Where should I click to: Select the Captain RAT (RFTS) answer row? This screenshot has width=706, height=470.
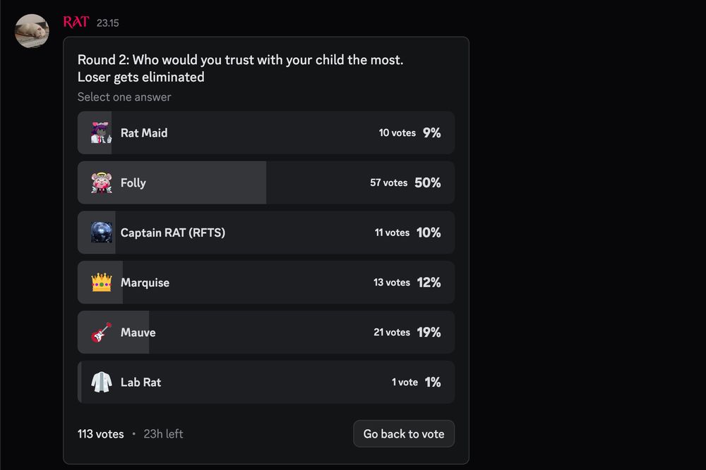265,233
